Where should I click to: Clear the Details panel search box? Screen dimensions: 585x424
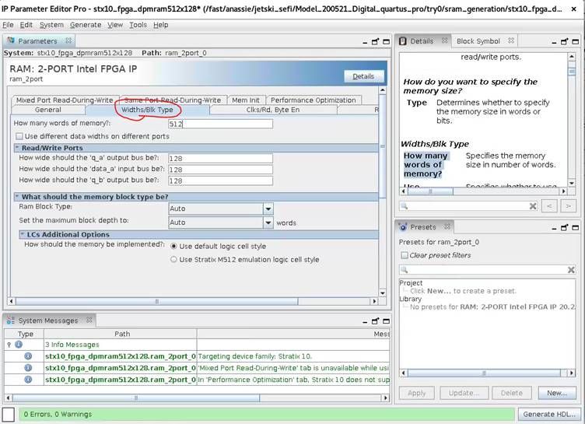click(x=533, y=206)
